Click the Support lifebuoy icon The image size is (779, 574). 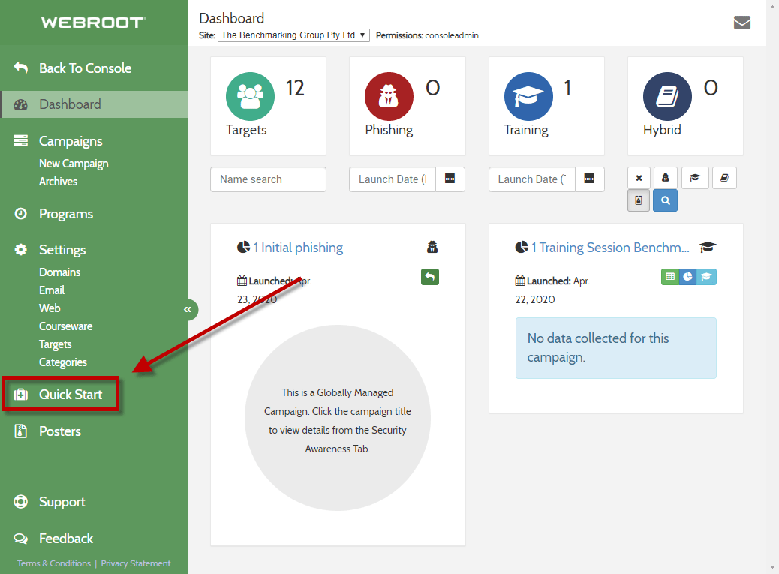tap(20, 501)
